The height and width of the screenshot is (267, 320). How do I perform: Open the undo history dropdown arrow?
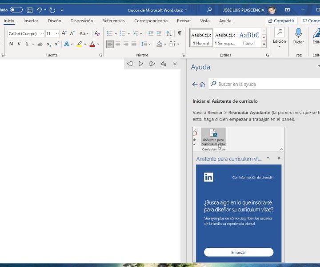pyautogui.click(x=45, y=10)
